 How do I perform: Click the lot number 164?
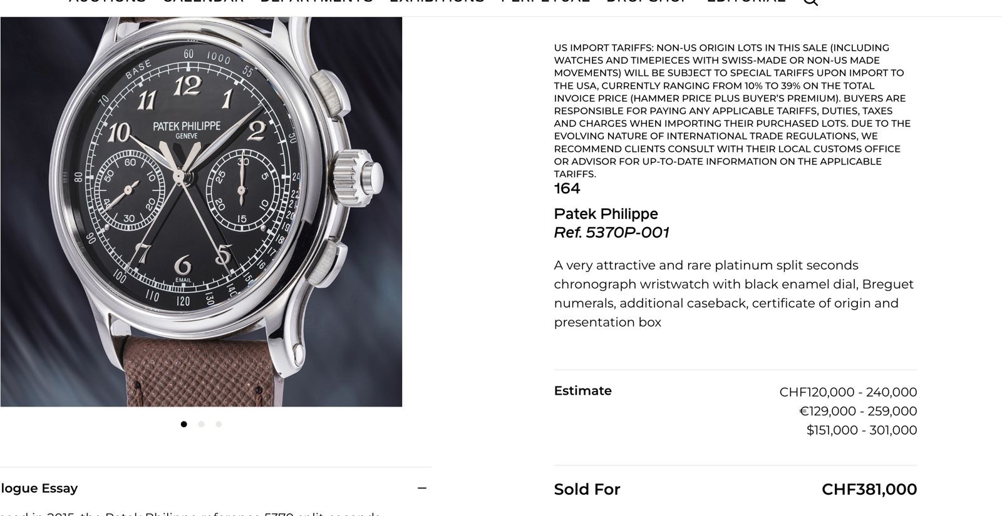[x=567, y=189]
